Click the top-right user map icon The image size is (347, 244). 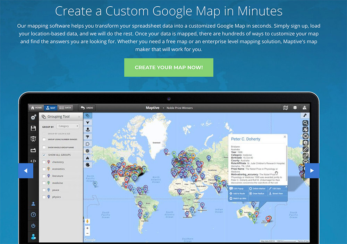(x=305, y=108)
